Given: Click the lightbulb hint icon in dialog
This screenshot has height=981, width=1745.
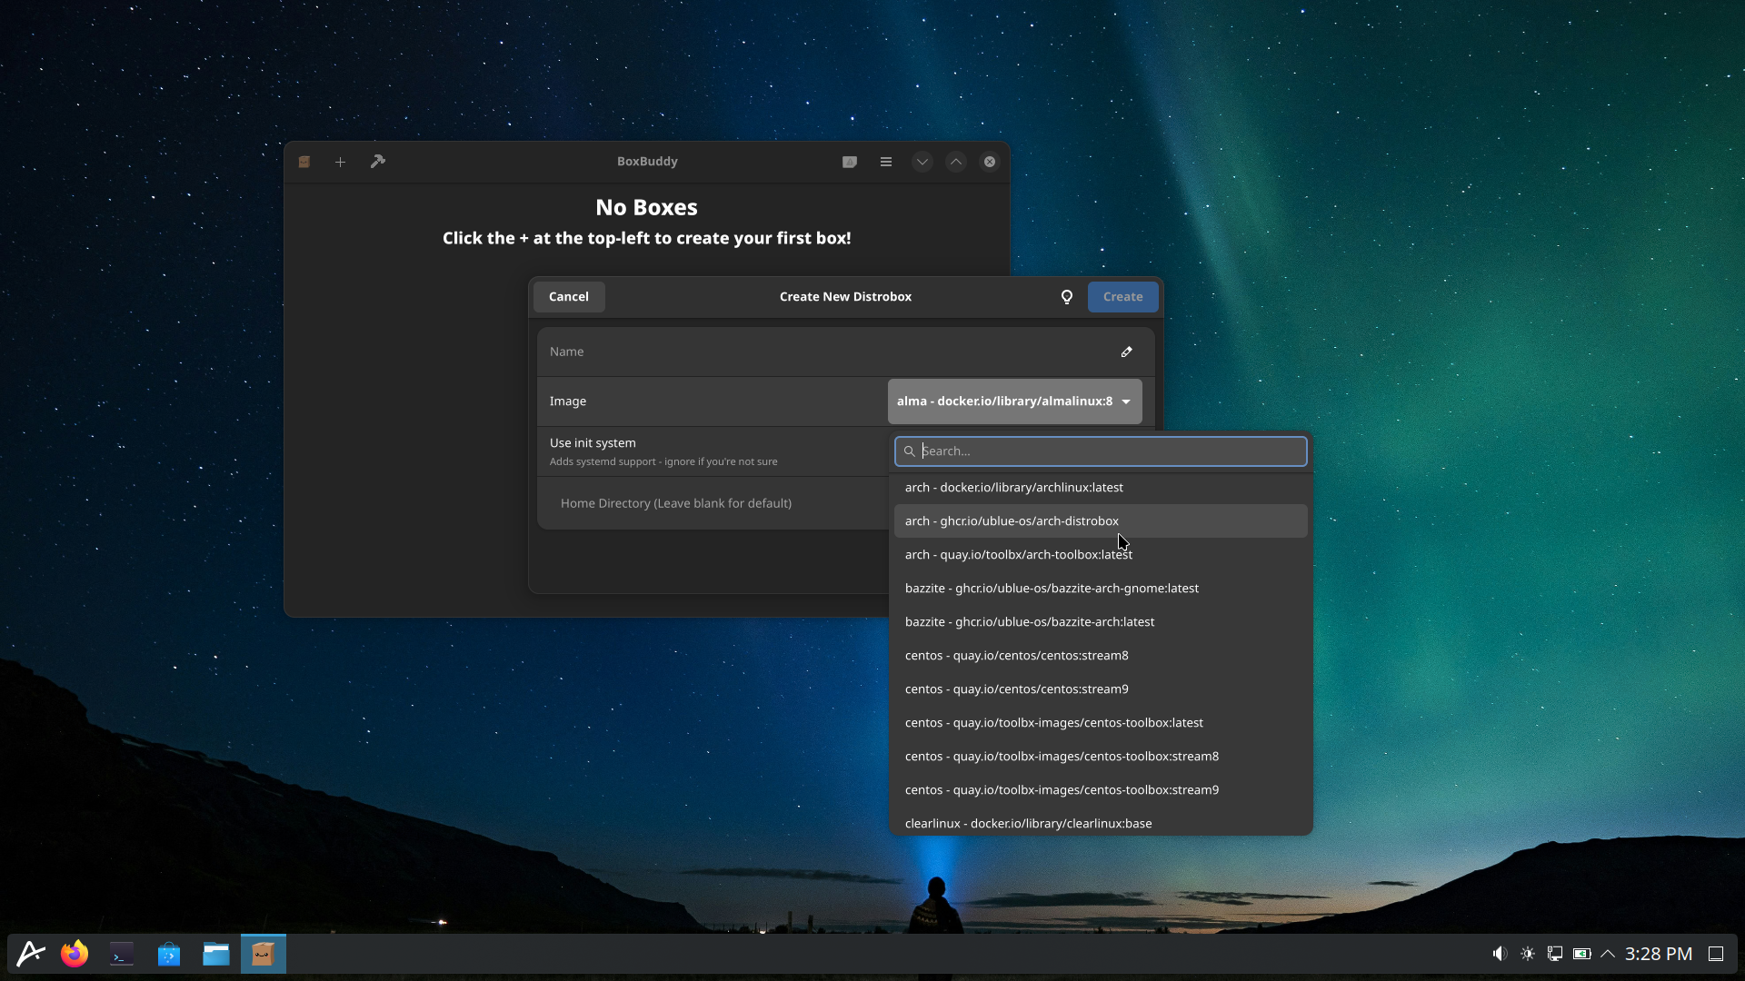Looking at the screenshot, I should point(1067,297).
